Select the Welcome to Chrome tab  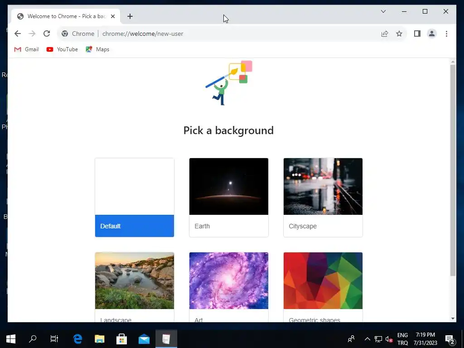coord(66,16)
